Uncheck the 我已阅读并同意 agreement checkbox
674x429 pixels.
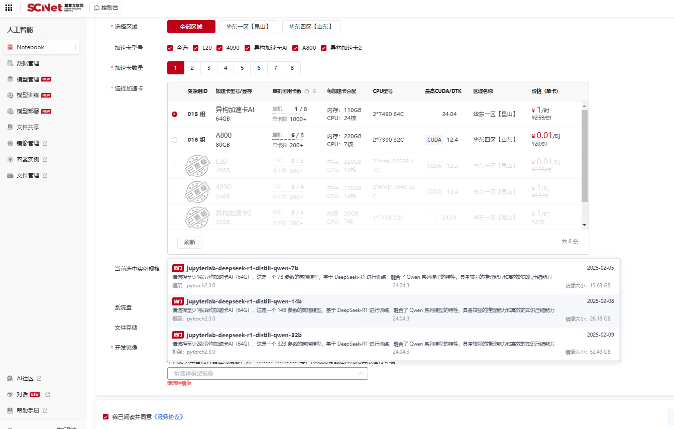point(105,416)
